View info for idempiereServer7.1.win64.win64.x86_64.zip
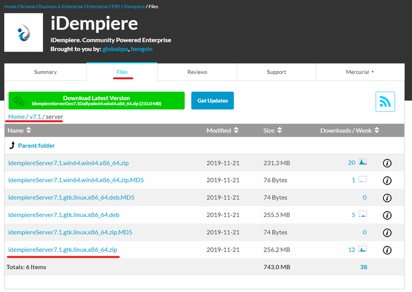Screen dimensions: 412x292 click(x=387, y=163)
